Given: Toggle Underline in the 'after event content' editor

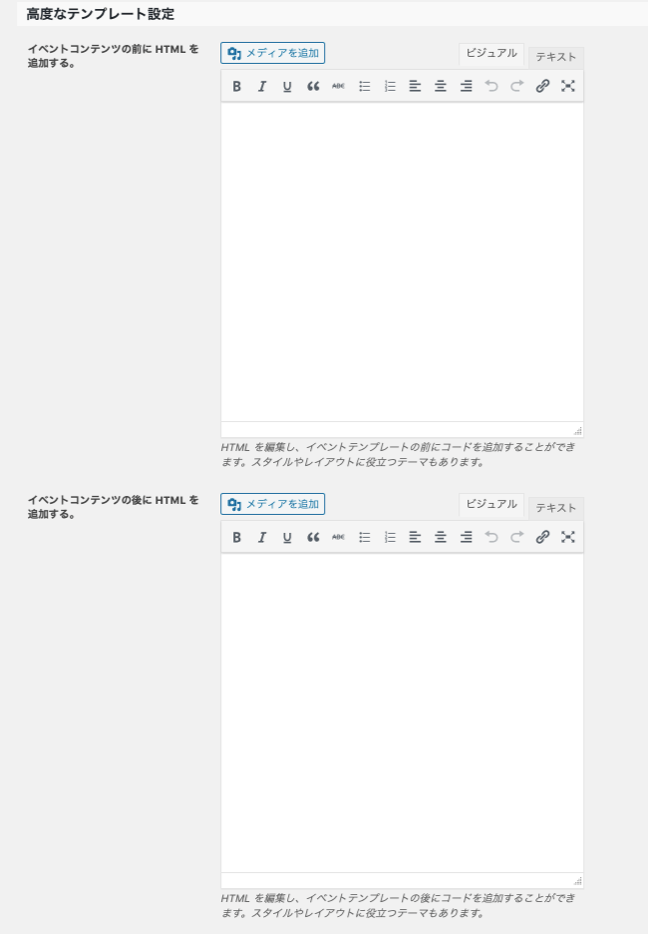Looking at the screenshot, I should coord(287,537).
